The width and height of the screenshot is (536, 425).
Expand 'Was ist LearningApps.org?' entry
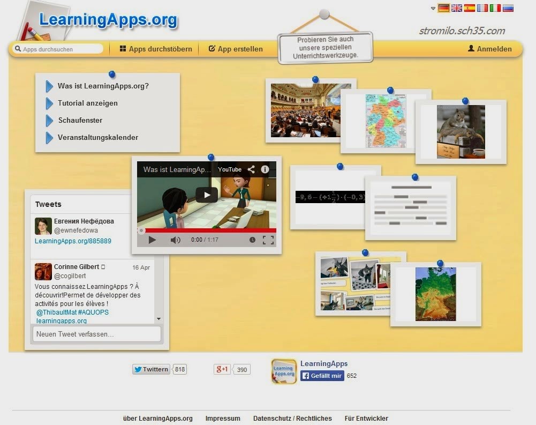103,86
